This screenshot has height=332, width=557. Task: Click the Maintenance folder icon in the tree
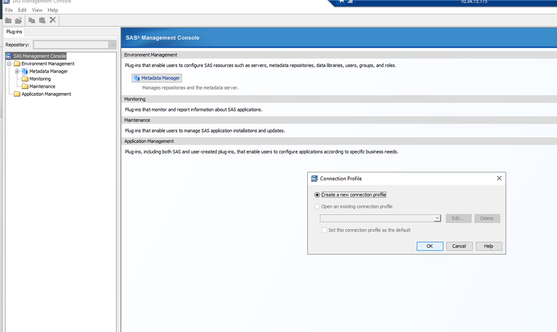pos(25,86)
